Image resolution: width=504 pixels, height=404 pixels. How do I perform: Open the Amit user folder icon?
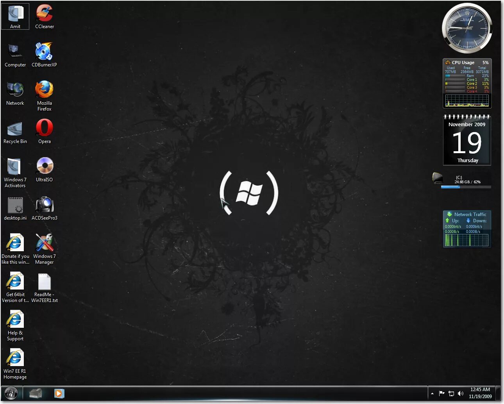point(15,16)
